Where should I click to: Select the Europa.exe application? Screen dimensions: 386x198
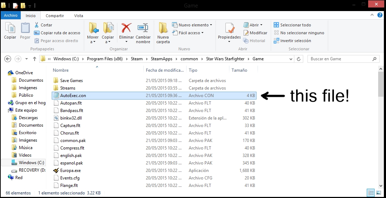point(70,171)
